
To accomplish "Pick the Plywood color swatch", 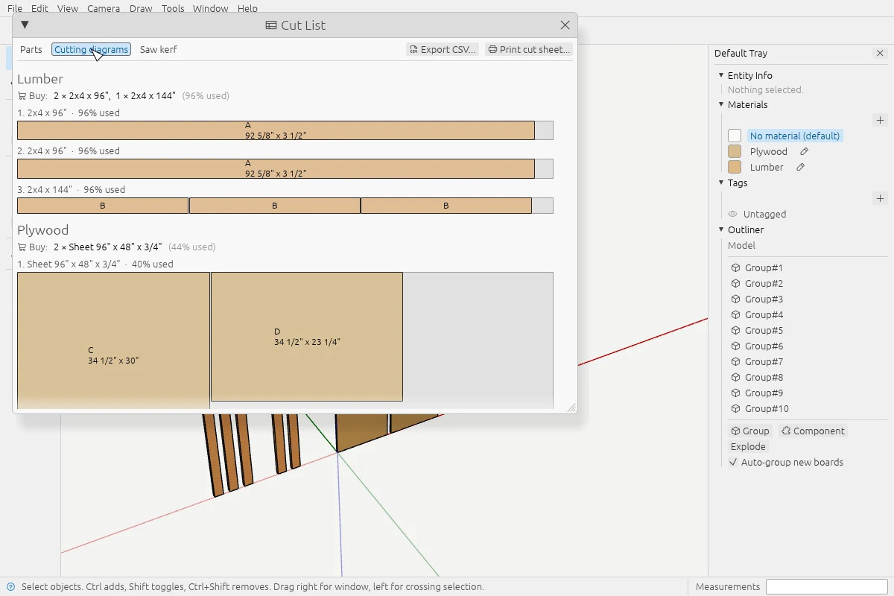I will click(x=735, y=152).
